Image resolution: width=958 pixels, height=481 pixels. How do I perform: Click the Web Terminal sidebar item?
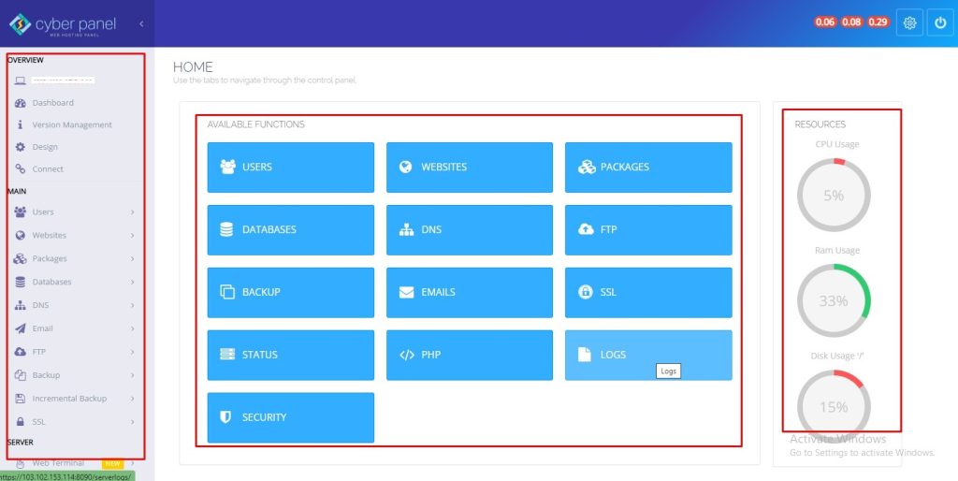coord(58,463)
